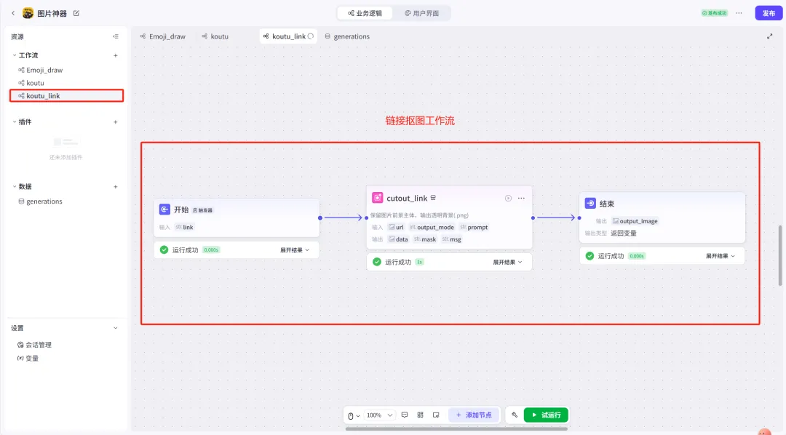Click the edit icon beside 图片神器
Screen dimensions: 786x435
[x=76, y=13]
